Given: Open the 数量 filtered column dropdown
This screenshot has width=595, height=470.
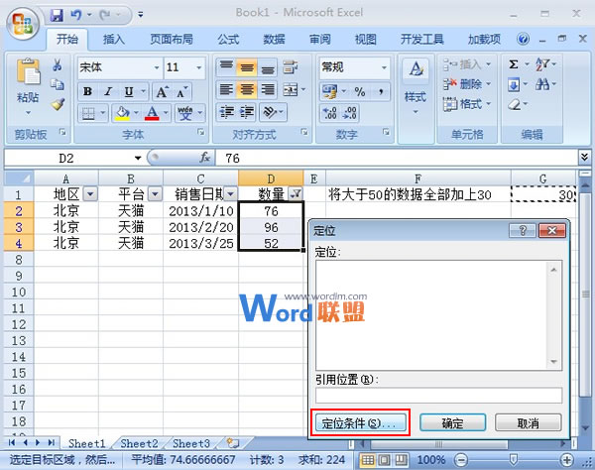Looking at the screenshot, I should 296,194.
